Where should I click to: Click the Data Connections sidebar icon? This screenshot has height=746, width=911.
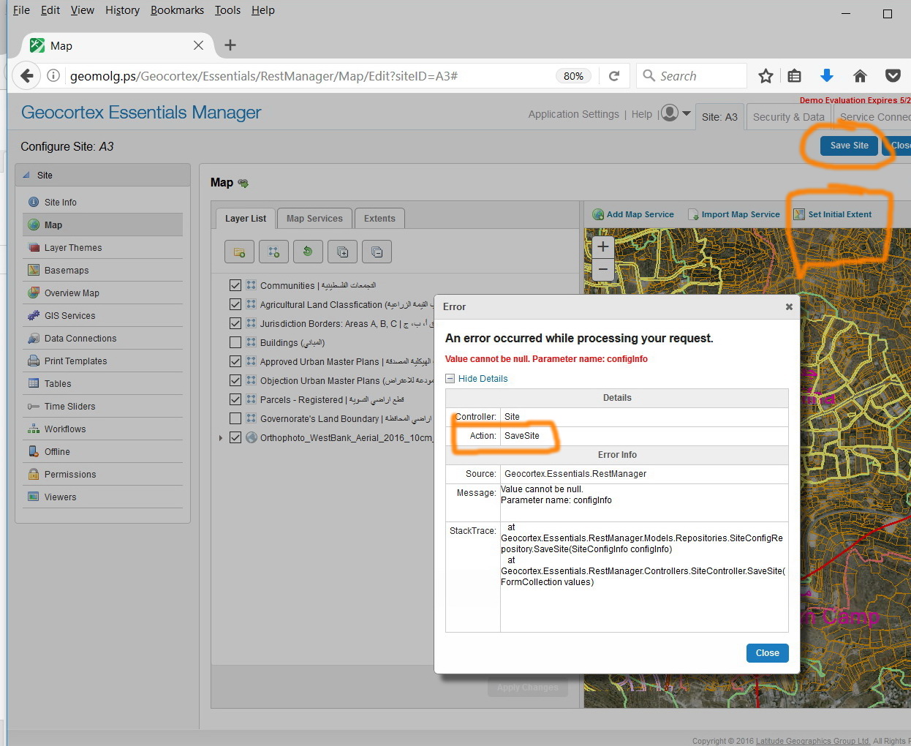(x=34, y=338)
